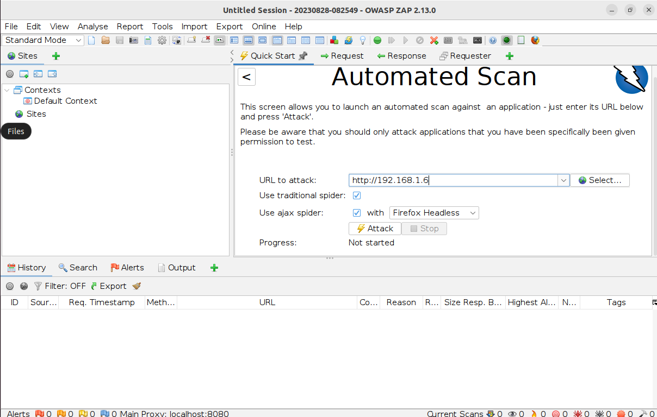Sort by Req. Timestamp column header
Image resolution: width=657 pixels, height=417 pixels.
tap(102, 302)
